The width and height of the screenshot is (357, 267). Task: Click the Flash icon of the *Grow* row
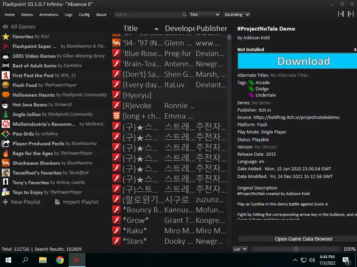(116, 220)
